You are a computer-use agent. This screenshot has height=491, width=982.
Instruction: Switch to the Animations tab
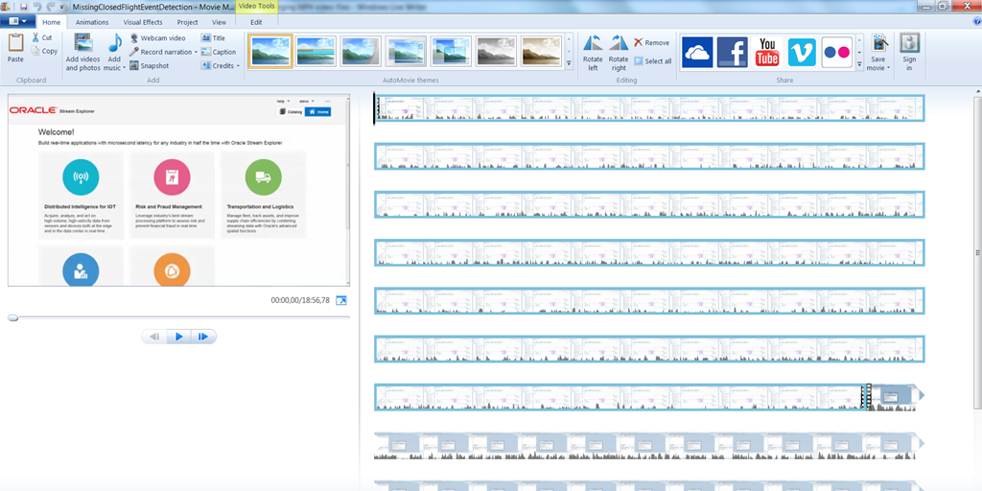92,22
